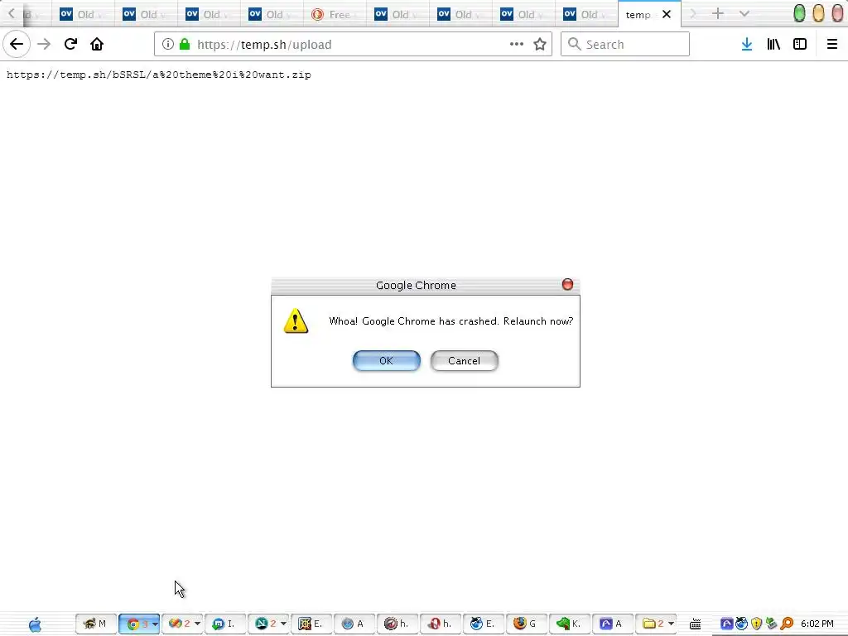Select the uploaded zip URL text
Image resolution: width=848 pixels, height=636 pixels.
(x=158, y=75)
